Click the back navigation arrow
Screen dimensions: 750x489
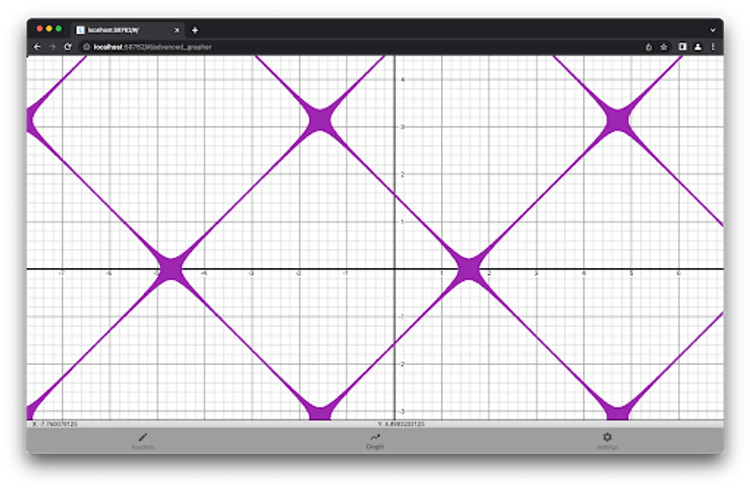click(x=37, y=47)
